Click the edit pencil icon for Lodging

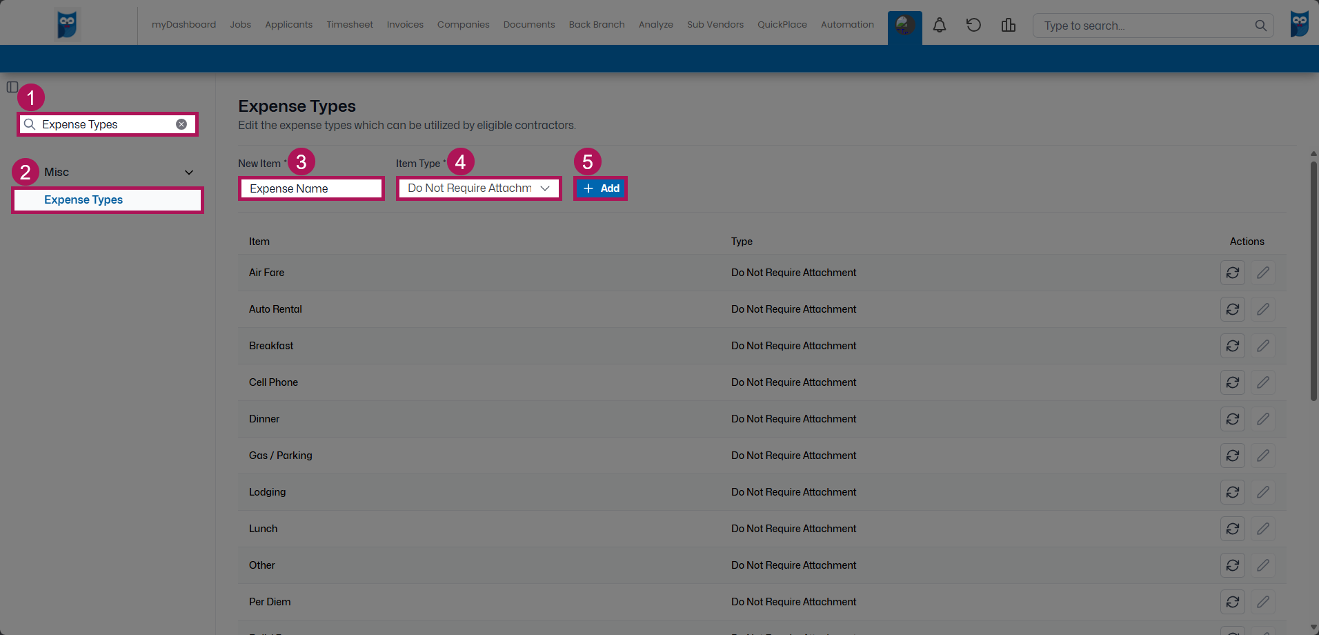(1264, 491)
